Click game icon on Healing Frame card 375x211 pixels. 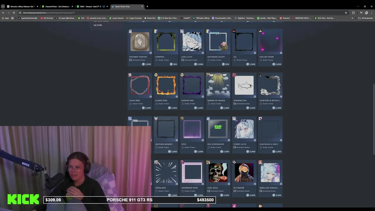[x=260, y=31]
